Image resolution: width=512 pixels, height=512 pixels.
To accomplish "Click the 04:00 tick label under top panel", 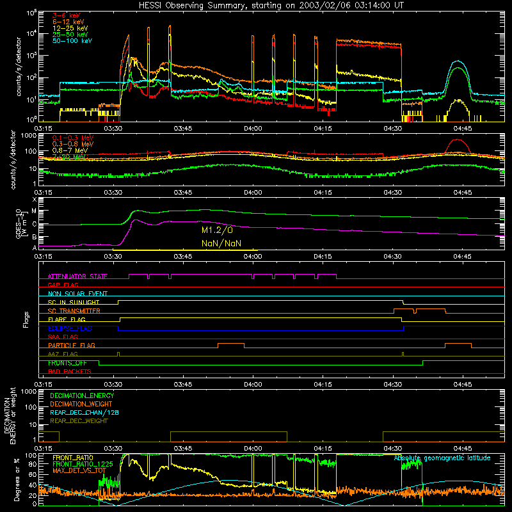I will point(253,129).
